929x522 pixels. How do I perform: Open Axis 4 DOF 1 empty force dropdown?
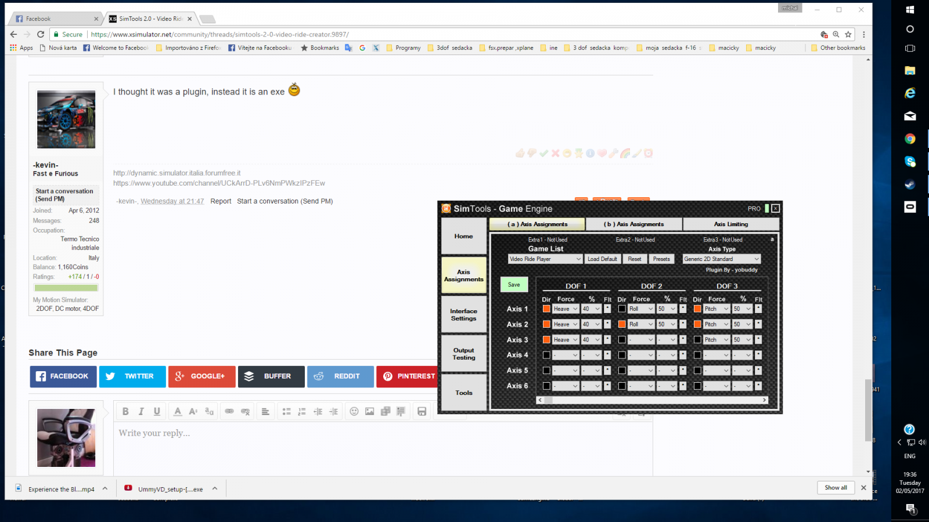tap(566, 355)
